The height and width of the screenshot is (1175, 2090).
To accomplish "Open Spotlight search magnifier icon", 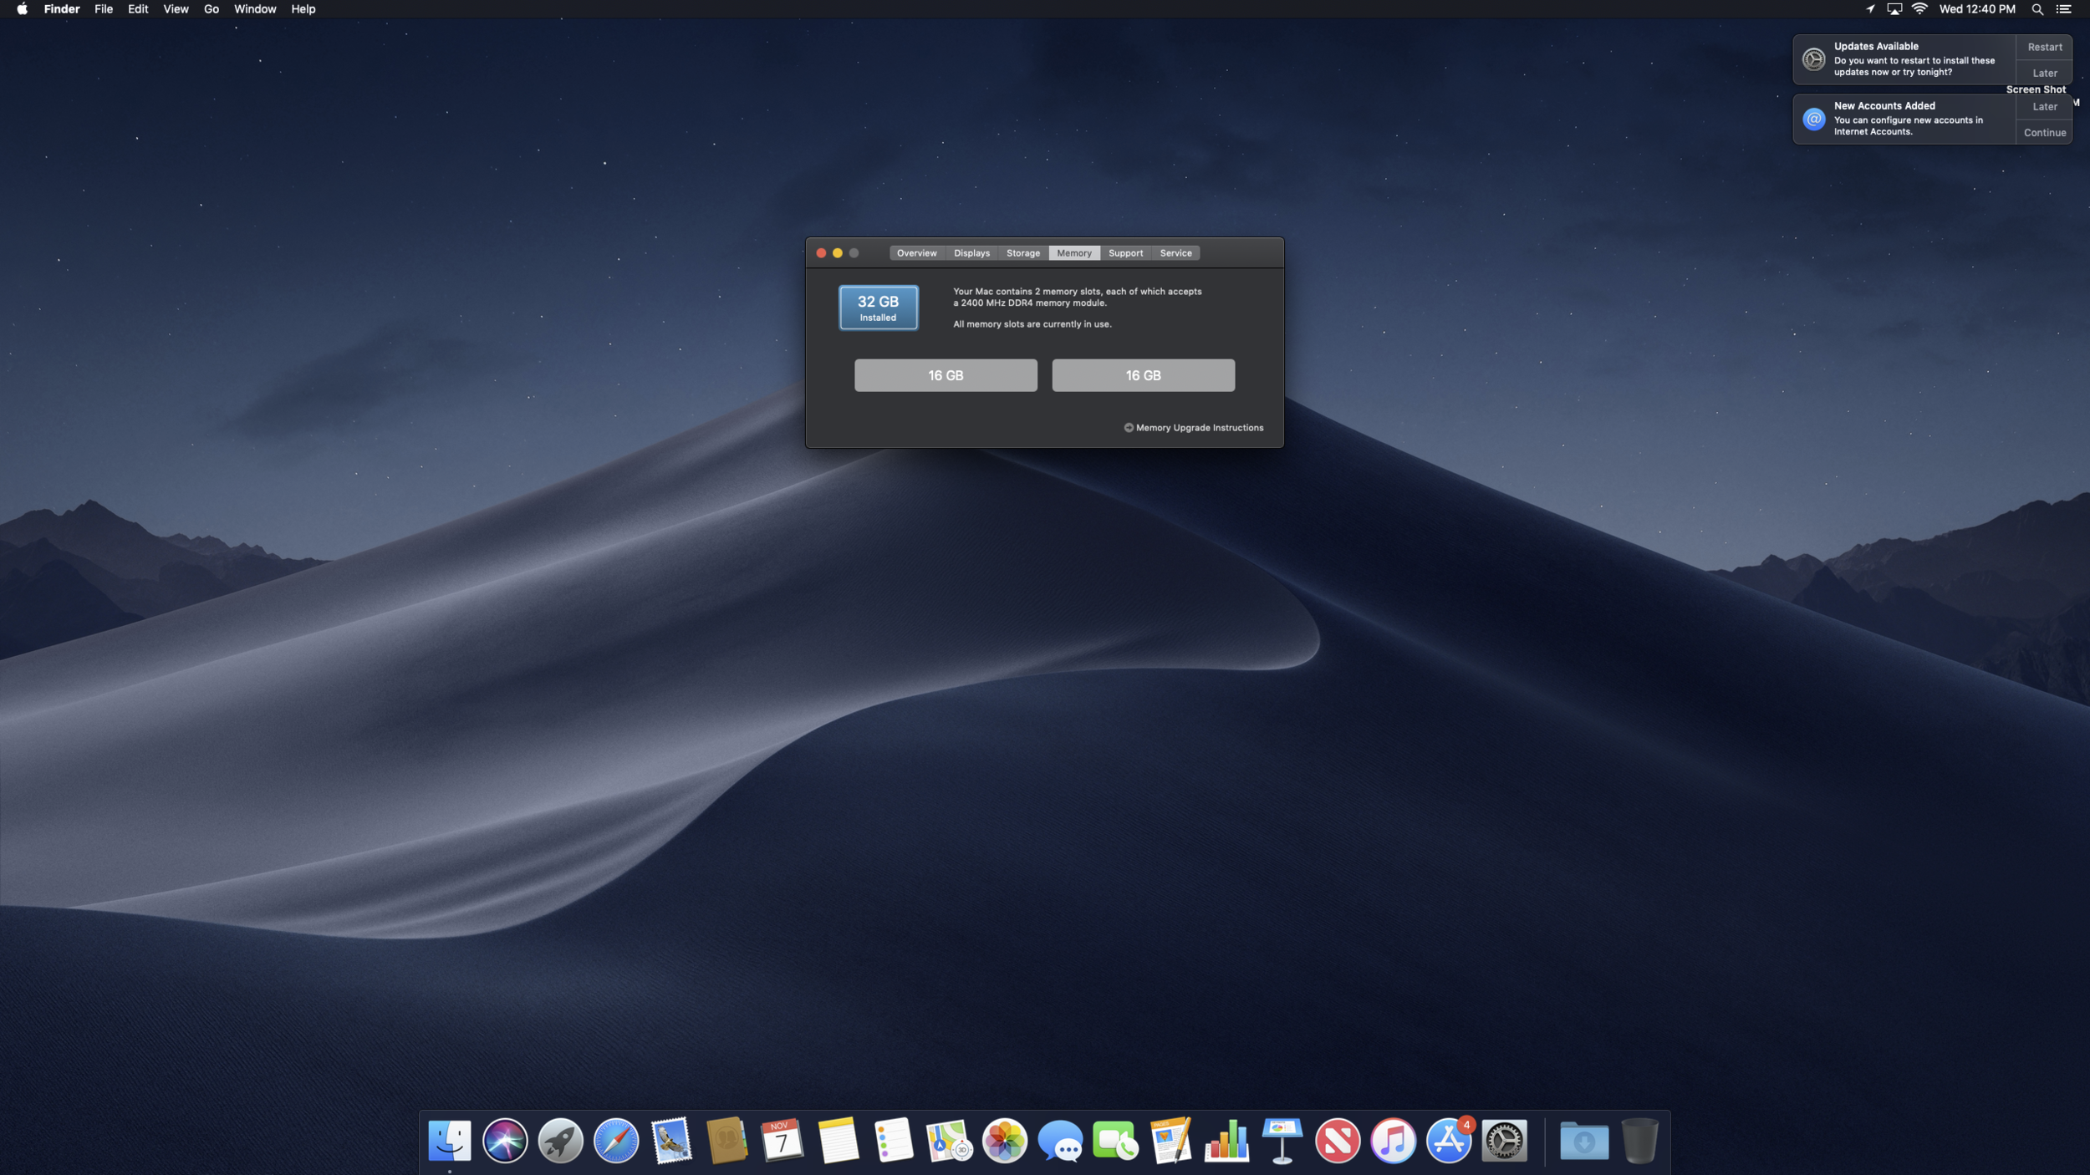I will 2037,9.
